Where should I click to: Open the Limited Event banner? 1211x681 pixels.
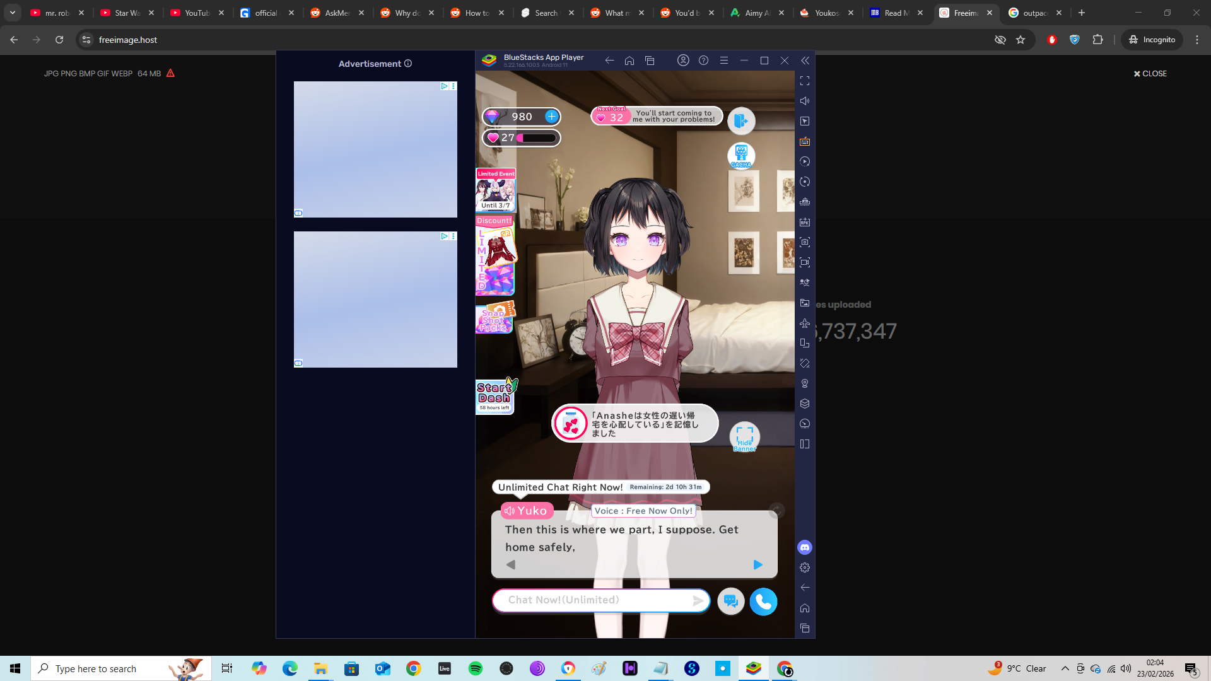pyautogui.click(x=496, y=189)
